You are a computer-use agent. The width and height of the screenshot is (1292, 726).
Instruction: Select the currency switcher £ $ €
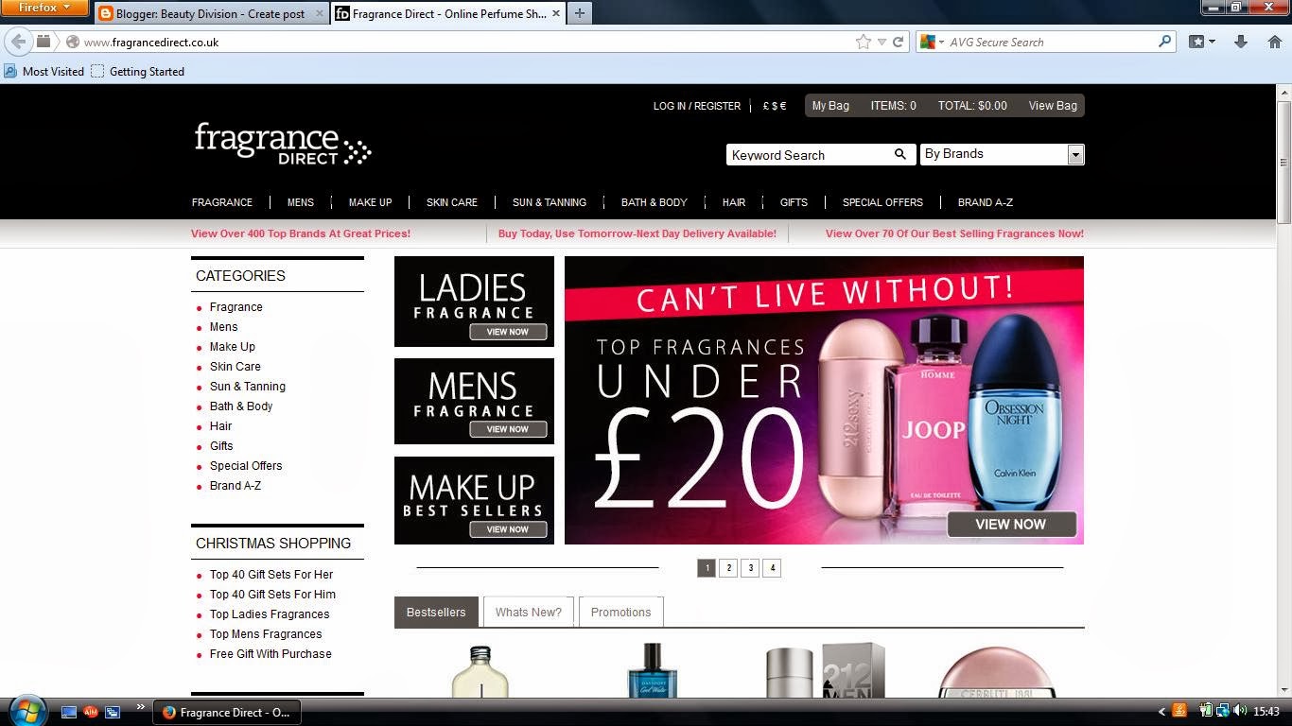click(775, 106)
